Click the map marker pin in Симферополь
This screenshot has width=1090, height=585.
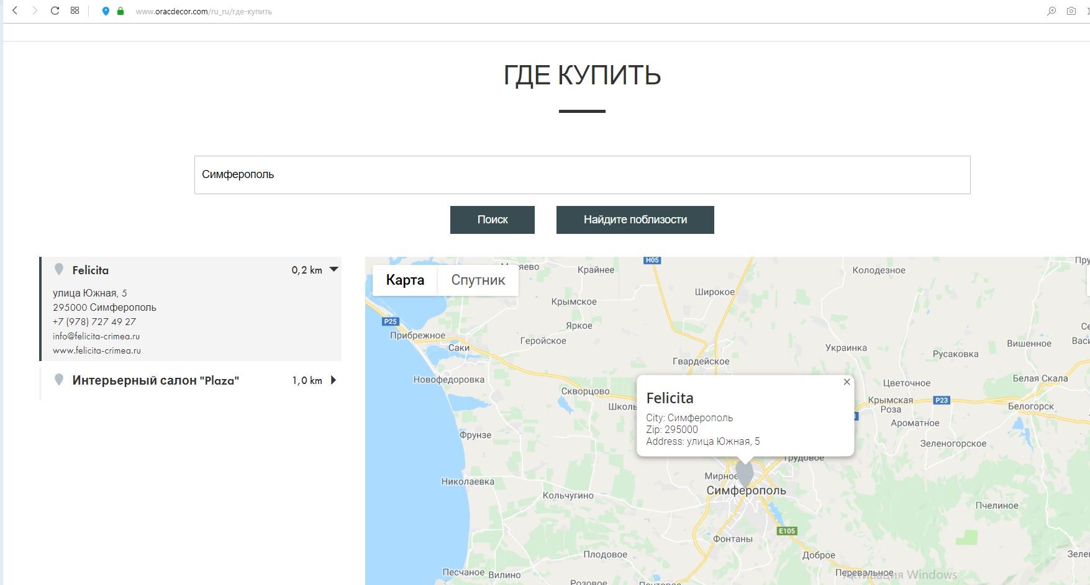(x=745, y=473)
